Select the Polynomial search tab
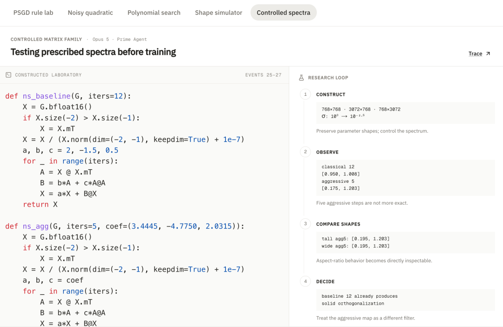Image resolution: width=503 pixels, height=327 pixels. coord(154,13)
